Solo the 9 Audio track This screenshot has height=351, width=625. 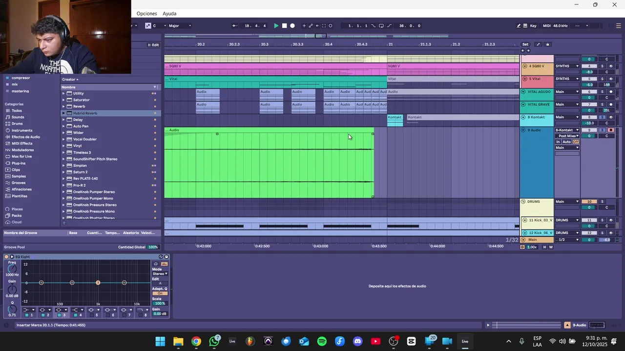(x=602, y=130)
